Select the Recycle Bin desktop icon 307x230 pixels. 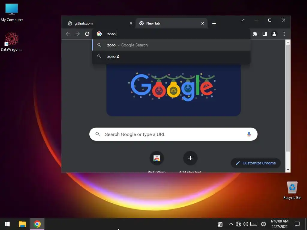tap(292, 190)
